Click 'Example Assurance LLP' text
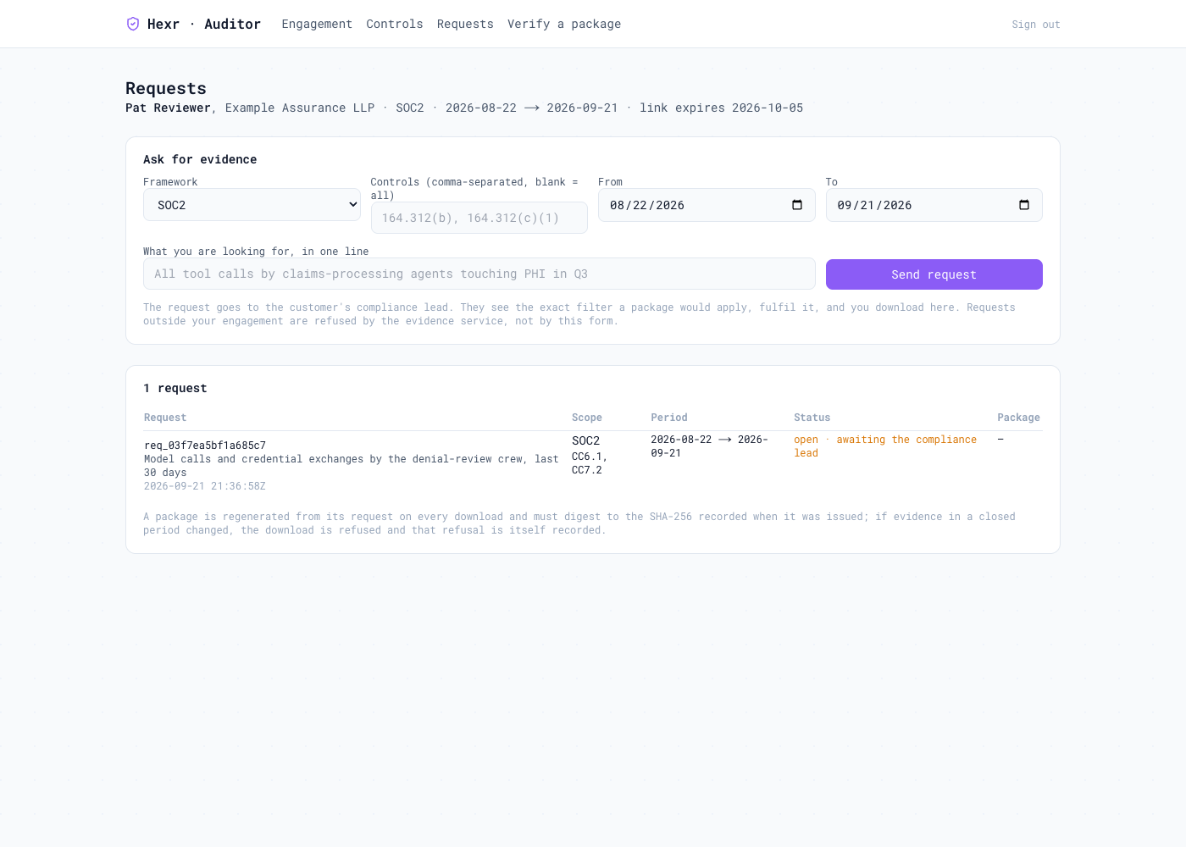This screenshot has width=1186, height=847. pos(300,108)
